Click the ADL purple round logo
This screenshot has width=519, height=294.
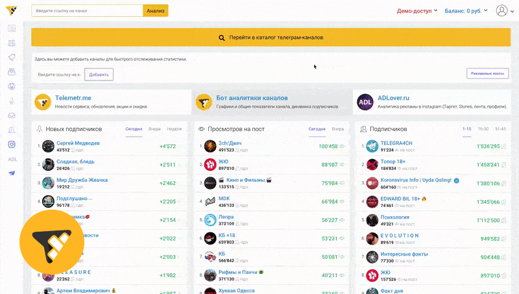(x=365, y=102)
